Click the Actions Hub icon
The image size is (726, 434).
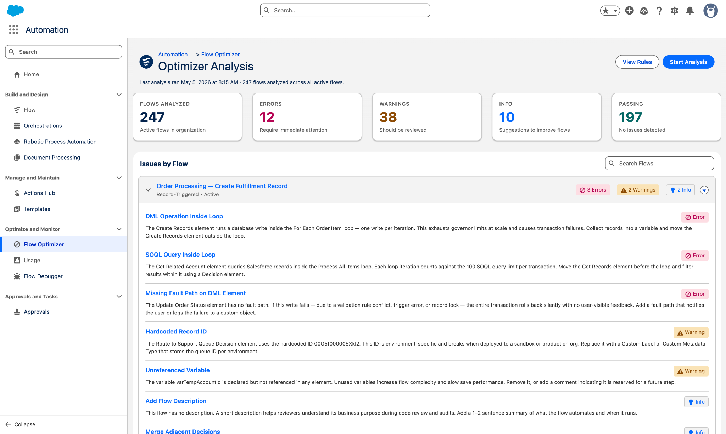(x=17, y=193)
